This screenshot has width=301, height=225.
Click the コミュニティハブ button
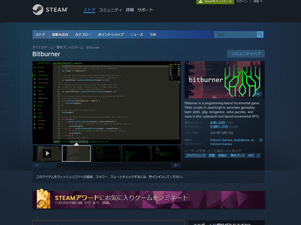click(x=246, y=54)
